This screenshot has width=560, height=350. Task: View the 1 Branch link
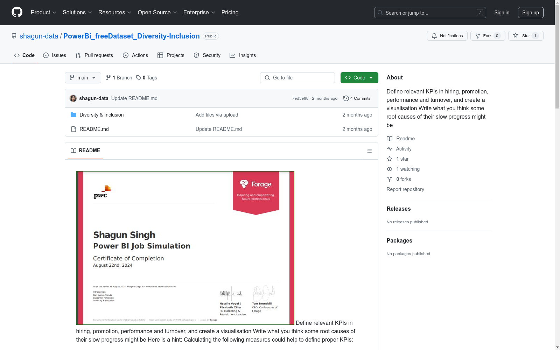[119, 78]
